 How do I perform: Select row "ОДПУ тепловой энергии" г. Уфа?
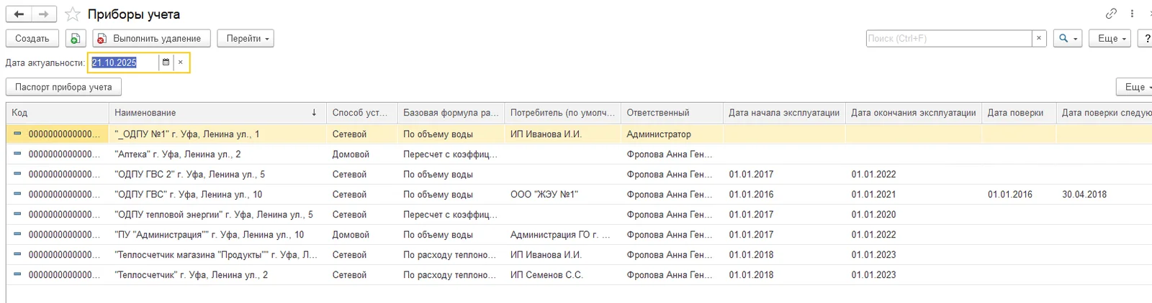[579, 215]
